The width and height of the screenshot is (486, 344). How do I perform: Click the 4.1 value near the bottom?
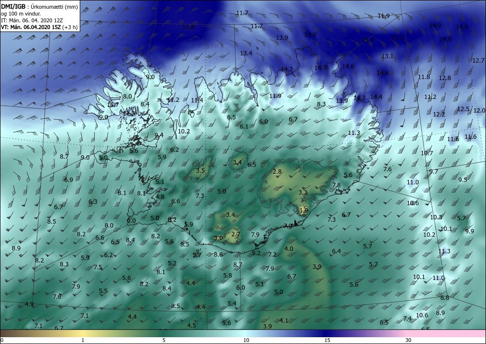(x=284, y=321)
